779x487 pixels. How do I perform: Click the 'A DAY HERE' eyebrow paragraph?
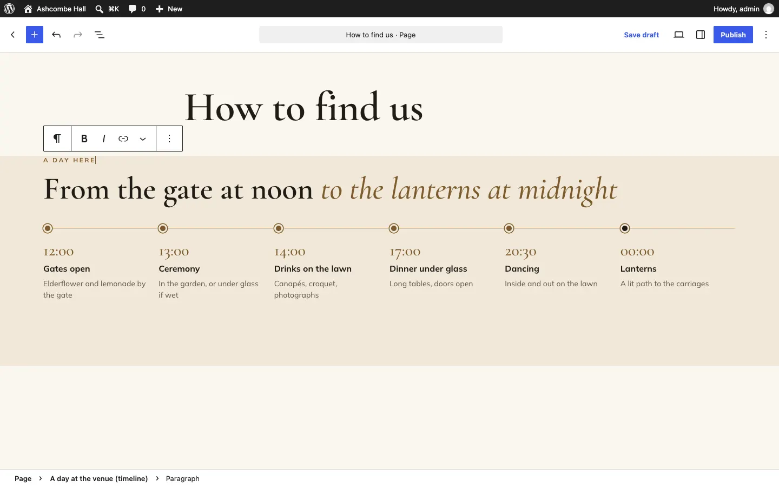[x=70, y=160]
